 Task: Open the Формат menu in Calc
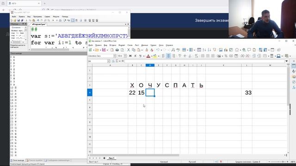(122, 45)
